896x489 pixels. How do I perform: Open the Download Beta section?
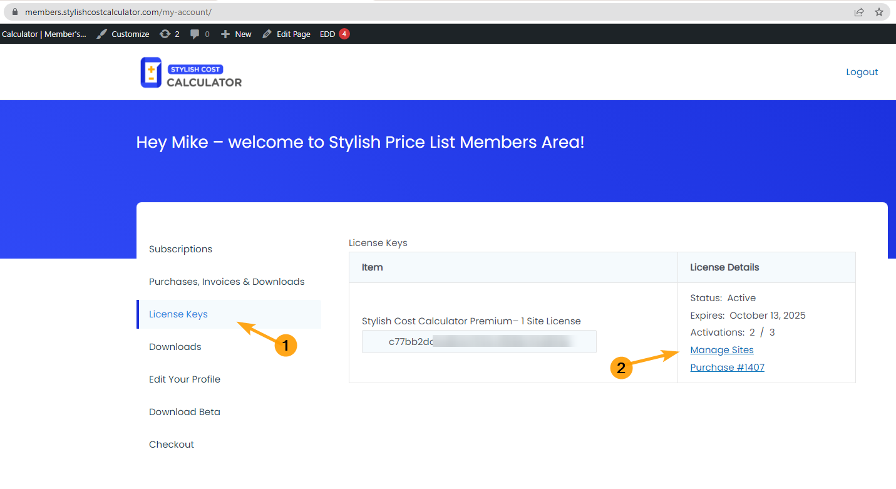(185, 412)
